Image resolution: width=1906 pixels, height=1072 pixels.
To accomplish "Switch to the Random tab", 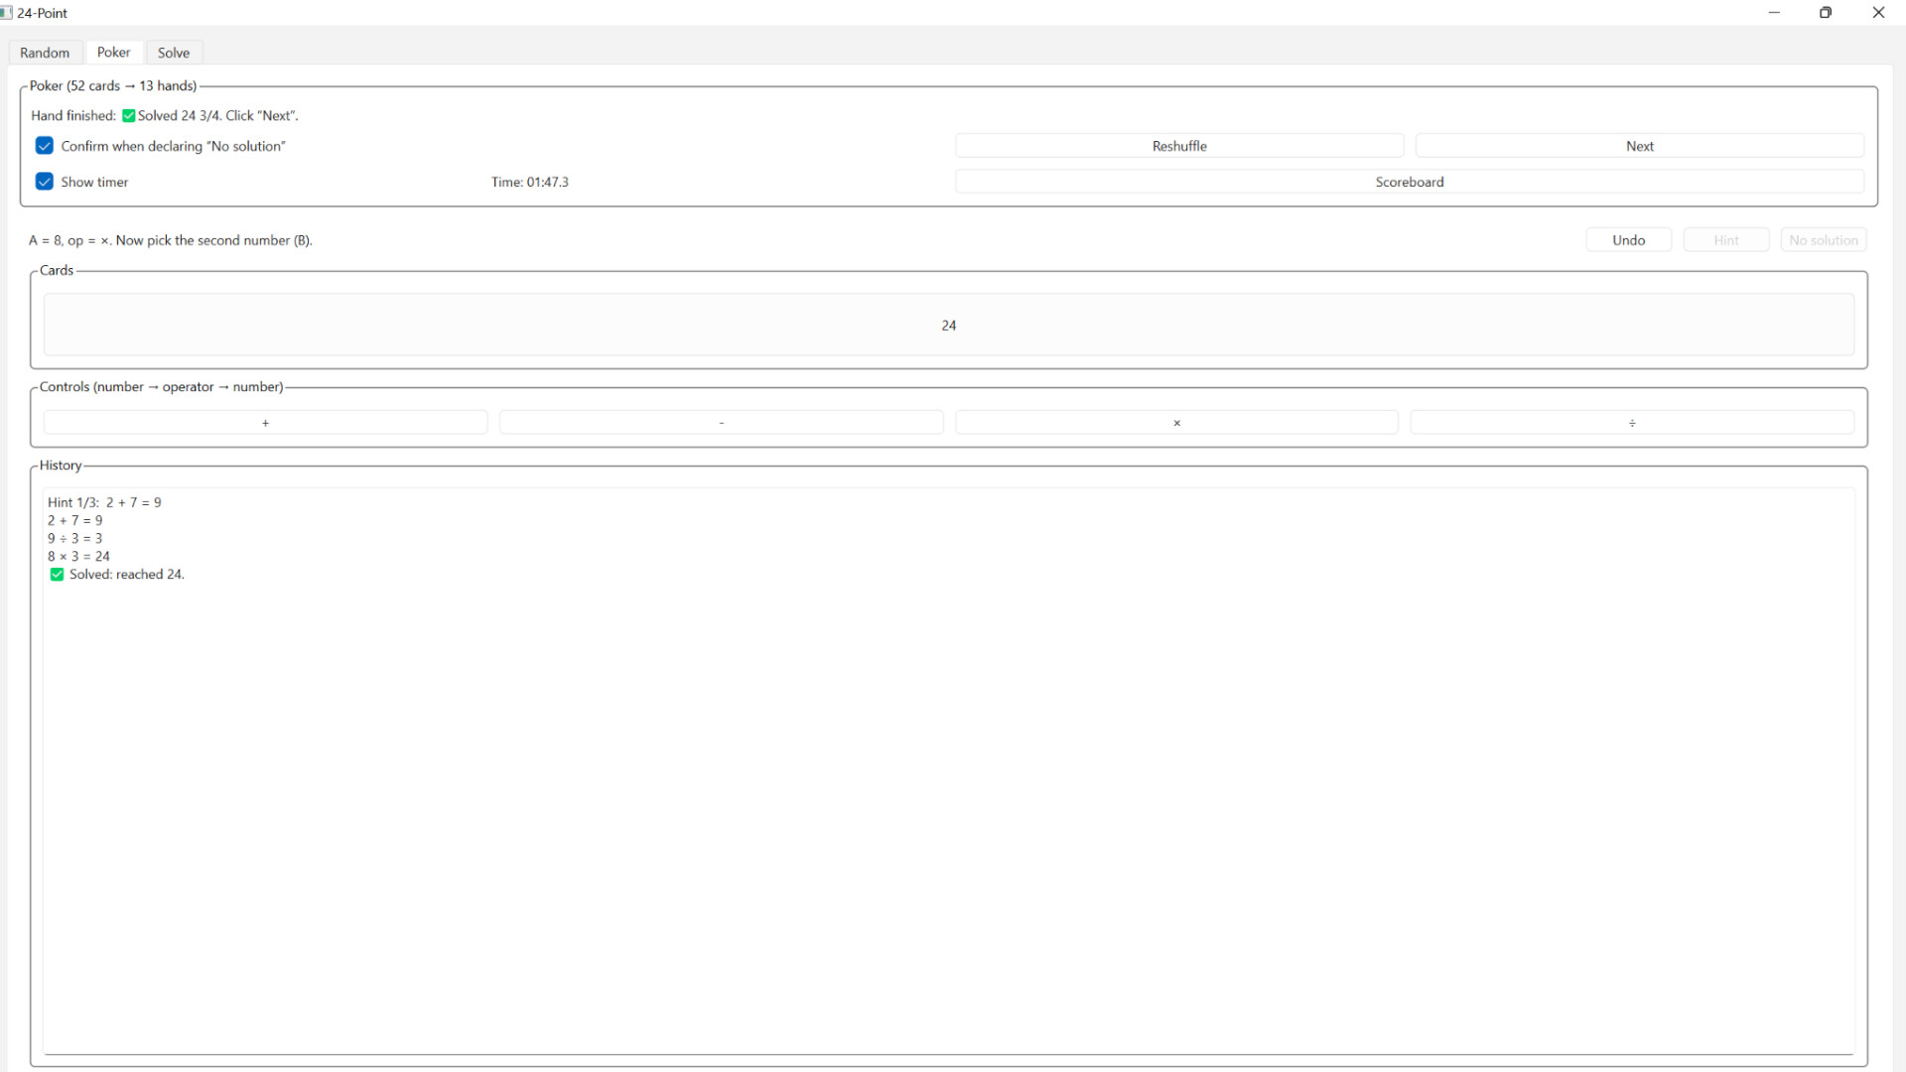I will tap(45, 53).
